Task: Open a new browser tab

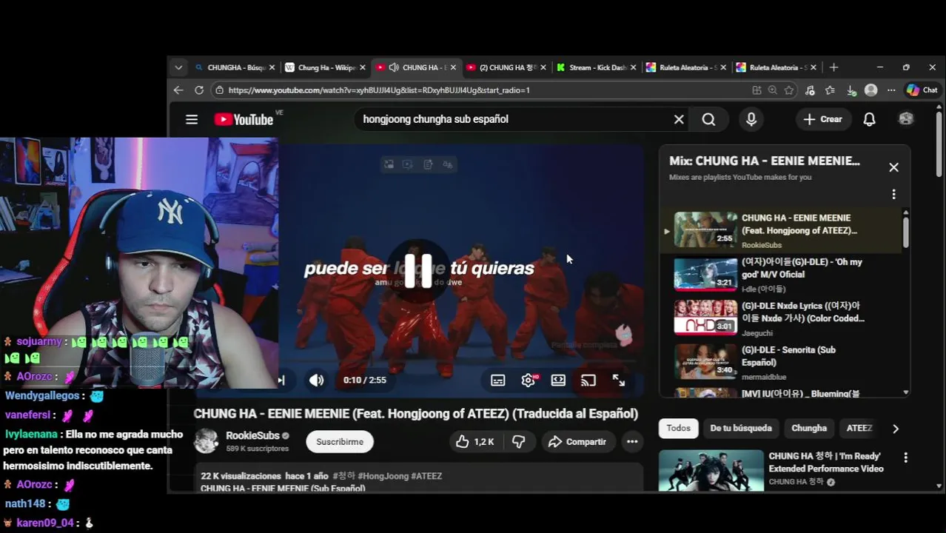Action: click(833, 67)
